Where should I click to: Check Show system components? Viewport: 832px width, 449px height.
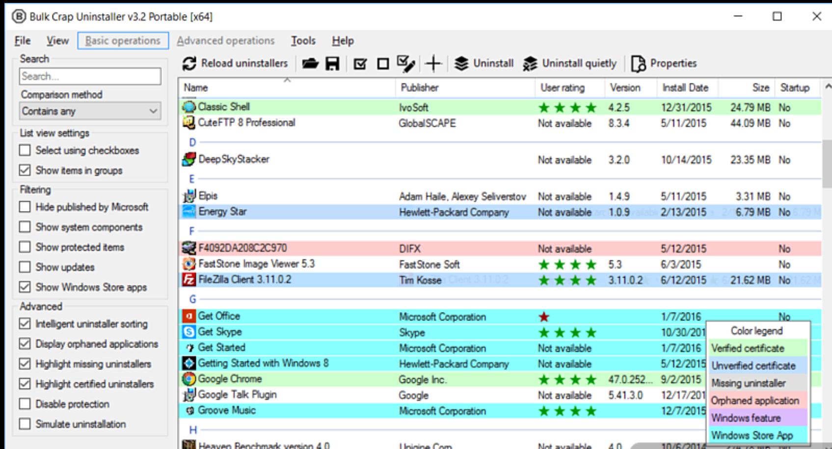[x=25, y=227]
